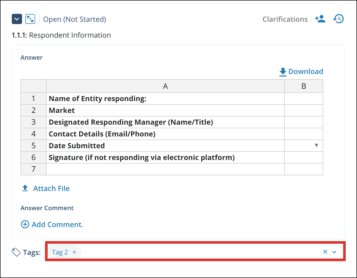Click the upload icon next to Attach File

pyautogui.click(x=25, y=188)
